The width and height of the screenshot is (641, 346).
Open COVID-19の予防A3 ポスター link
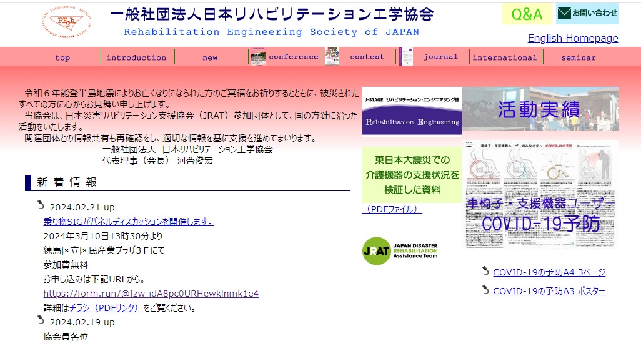[549, 291]
